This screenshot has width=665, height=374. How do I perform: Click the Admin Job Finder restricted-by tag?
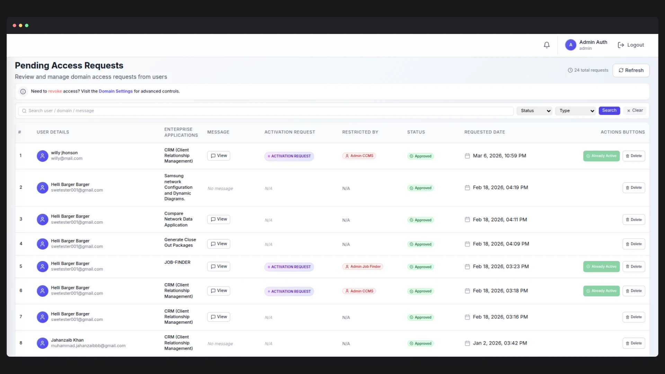[x=363, y=267]
